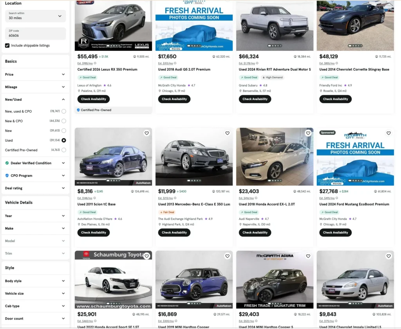Click the Friendly Ford Inc rating star
The width and height of the screenshot is (401, 329).
[345, 85]
